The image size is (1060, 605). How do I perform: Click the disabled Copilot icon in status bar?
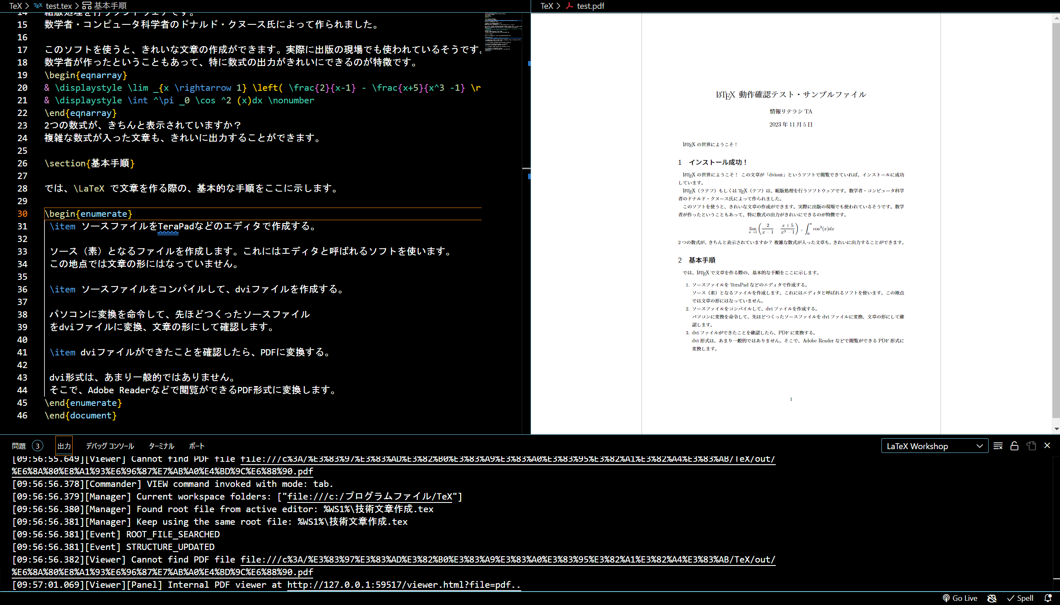point(992,598)
